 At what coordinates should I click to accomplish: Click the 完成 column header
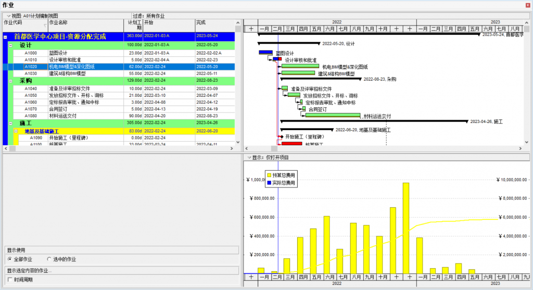[x=215, y=25]
